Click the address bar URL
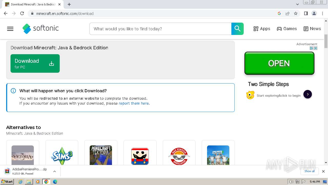This screenshot has width=328, height=185. click(65, 14)
